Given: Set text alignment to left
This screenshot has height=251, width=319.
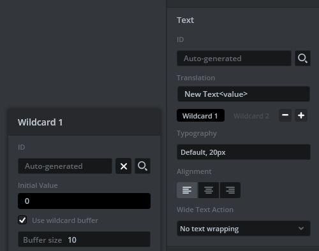Looking at the screenshot, I should click(x=187, y=190).
